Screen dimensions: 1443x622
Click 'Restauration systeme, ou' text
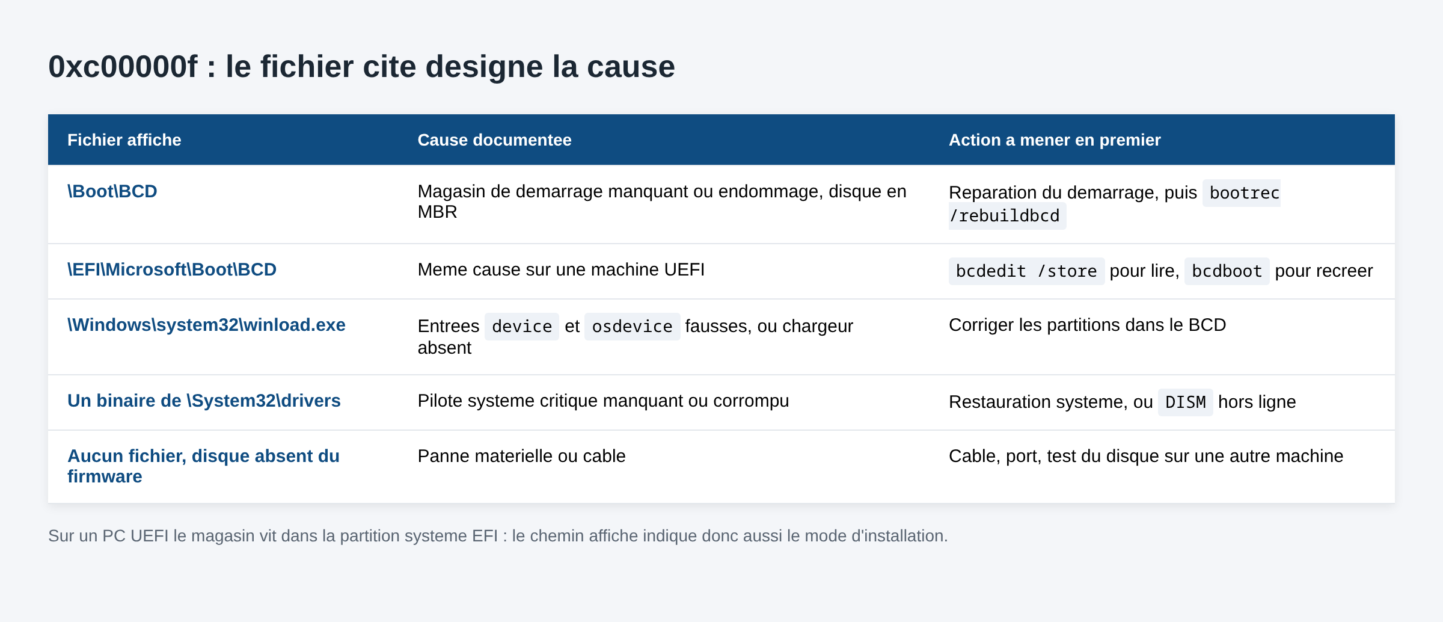point(1050,402)
